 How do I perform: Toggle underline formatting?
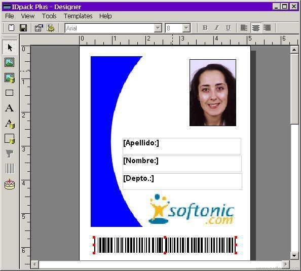coord(228,28)
